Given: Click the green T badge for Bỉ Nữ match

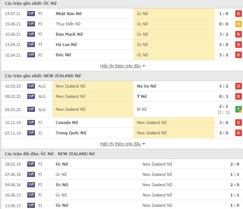Looking at the screenshot, I should [x=239, y=109].
